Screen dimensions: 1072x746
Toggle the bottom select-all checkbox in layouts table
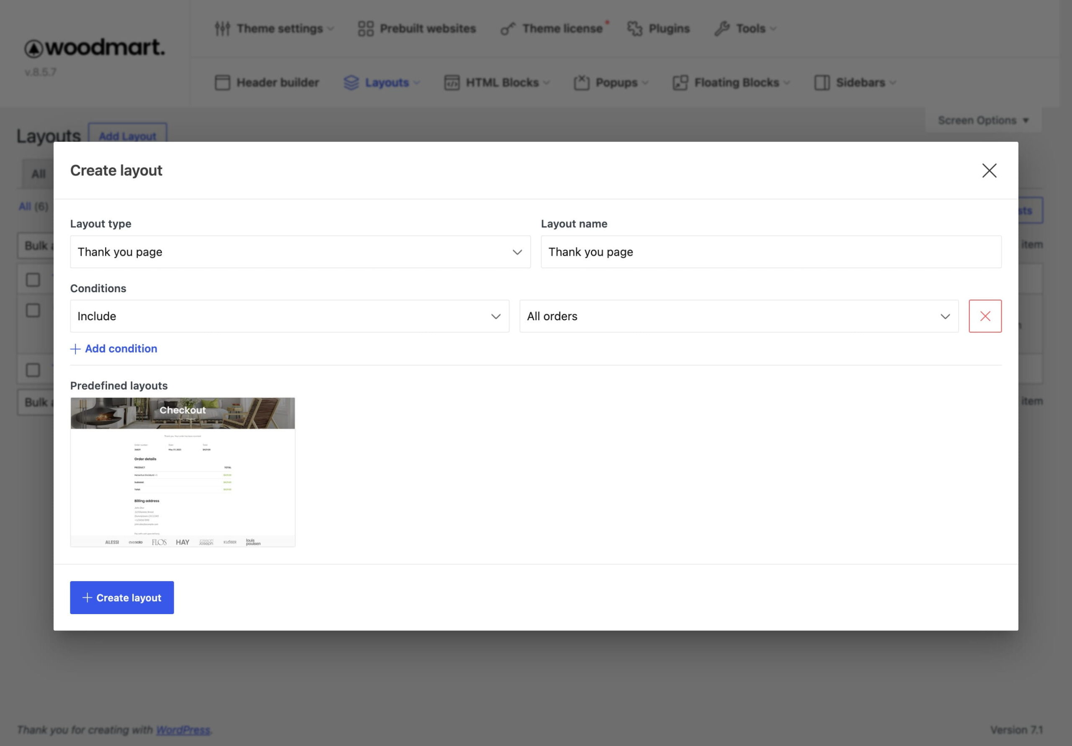[x=33, y=370]
